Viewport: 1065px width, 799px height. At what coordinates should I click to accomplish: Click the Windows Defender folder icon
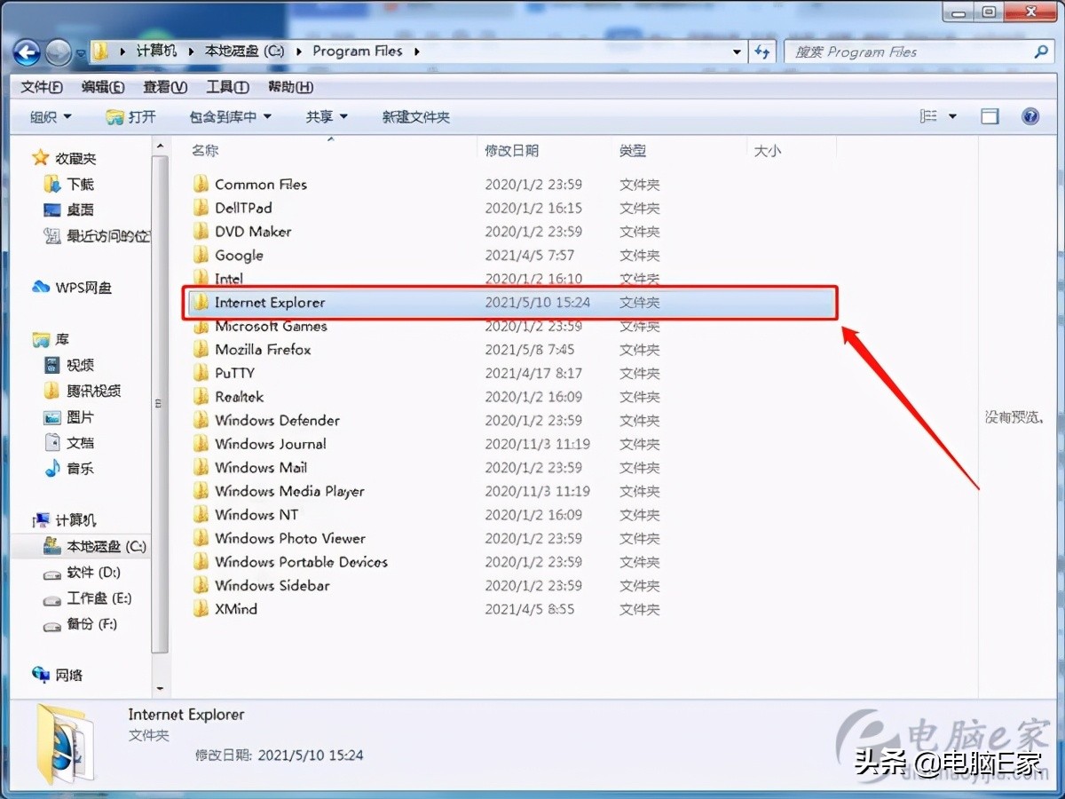(201, 420)
